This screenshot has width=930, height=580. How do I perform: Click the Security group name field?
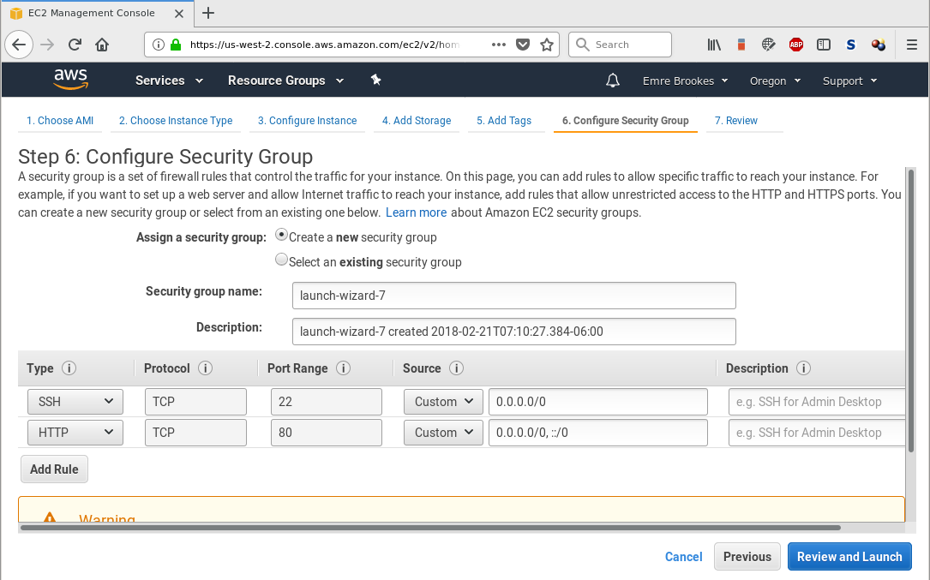click(x=513, y=296)
